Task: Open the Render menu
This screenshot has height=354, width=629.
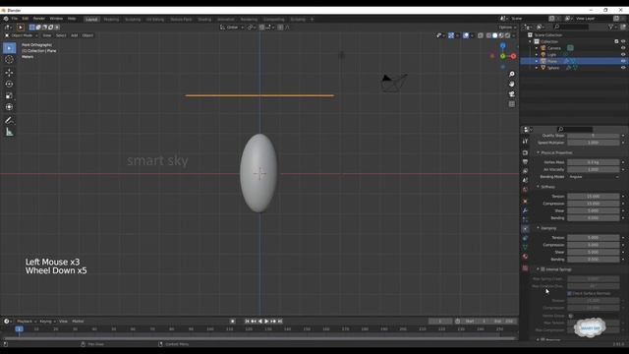Action: click(39, 19)
